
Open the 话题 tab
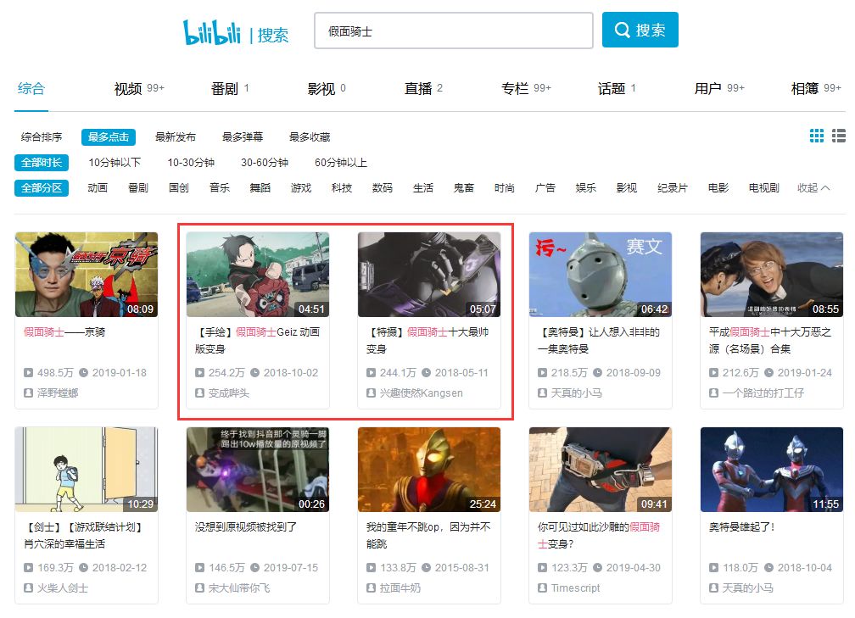coord(617,88)
